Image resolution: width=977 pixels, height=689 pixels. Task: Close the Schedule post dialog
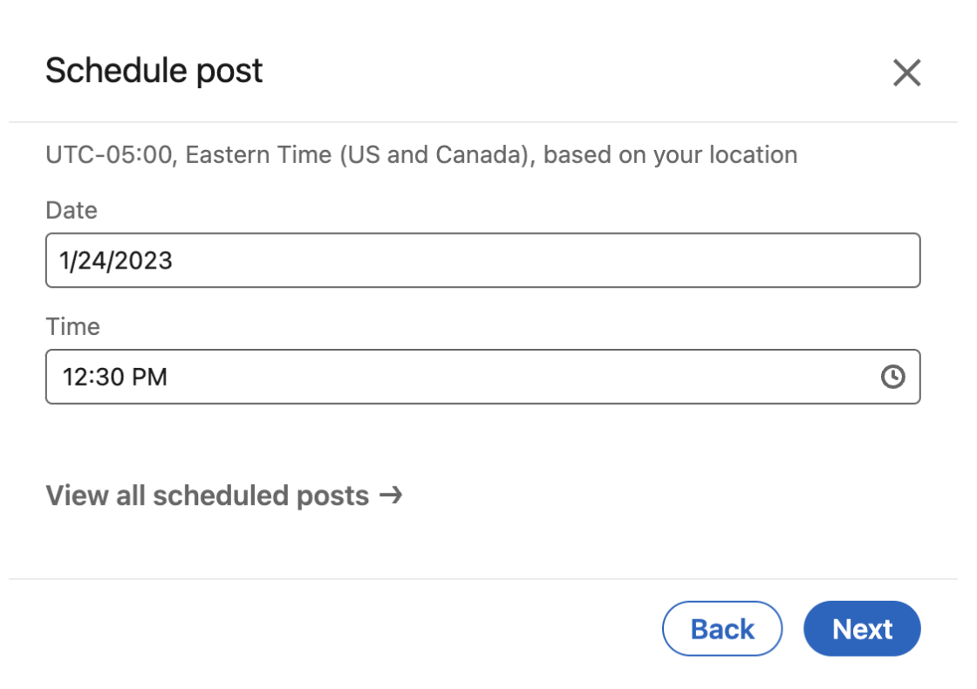906,73
